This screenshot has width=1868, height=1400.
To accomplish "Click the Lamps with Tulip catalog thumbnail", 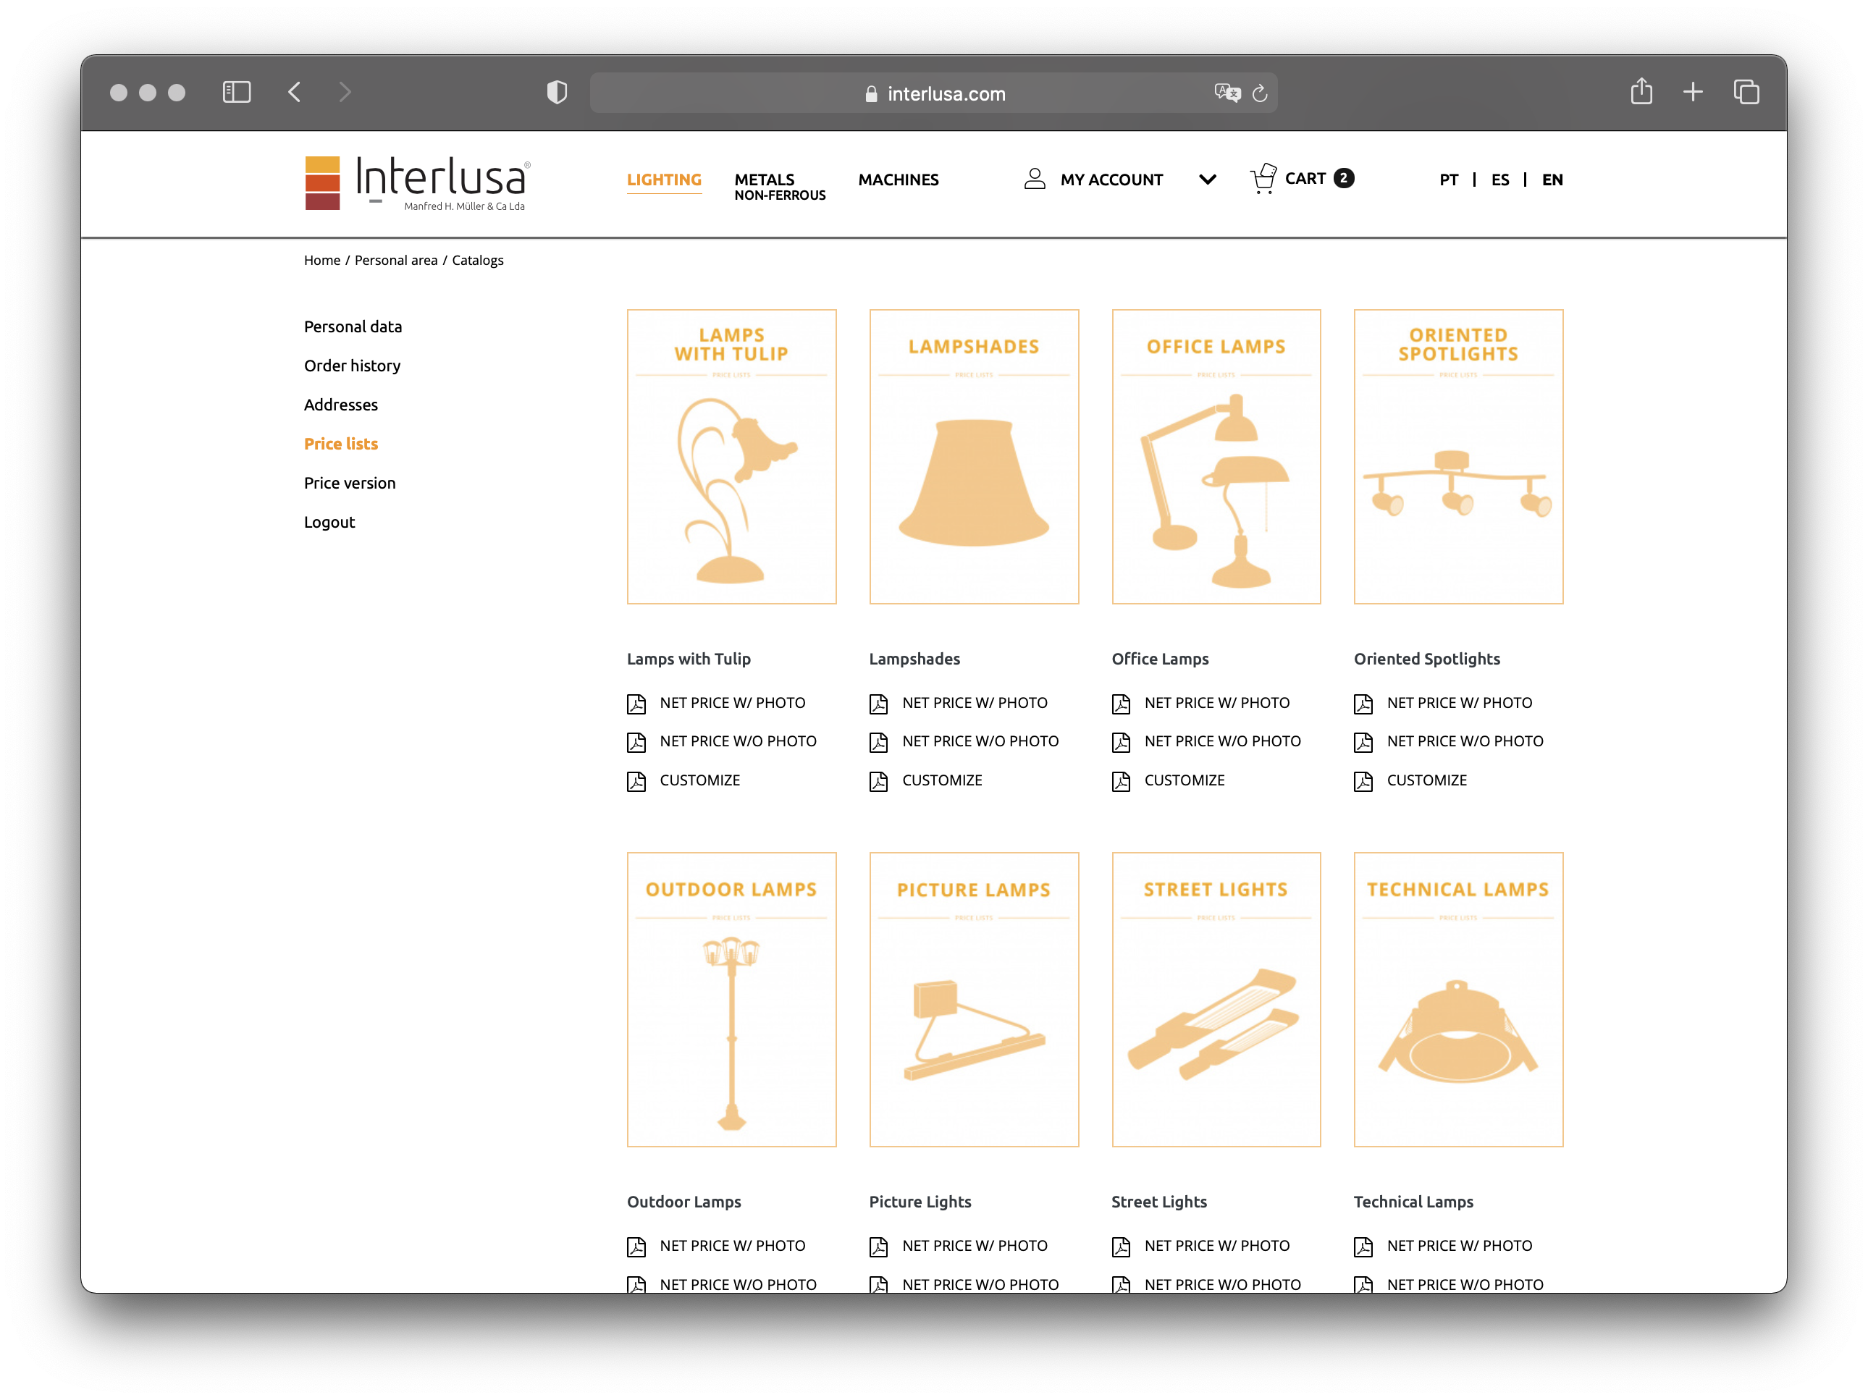I will (x=731, y=456).
